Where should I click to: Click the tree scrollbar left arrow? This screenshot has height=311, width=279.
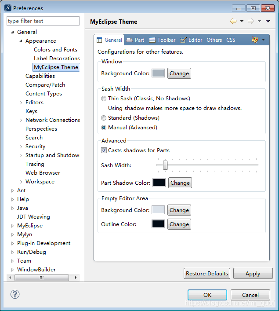pos(10,278)
